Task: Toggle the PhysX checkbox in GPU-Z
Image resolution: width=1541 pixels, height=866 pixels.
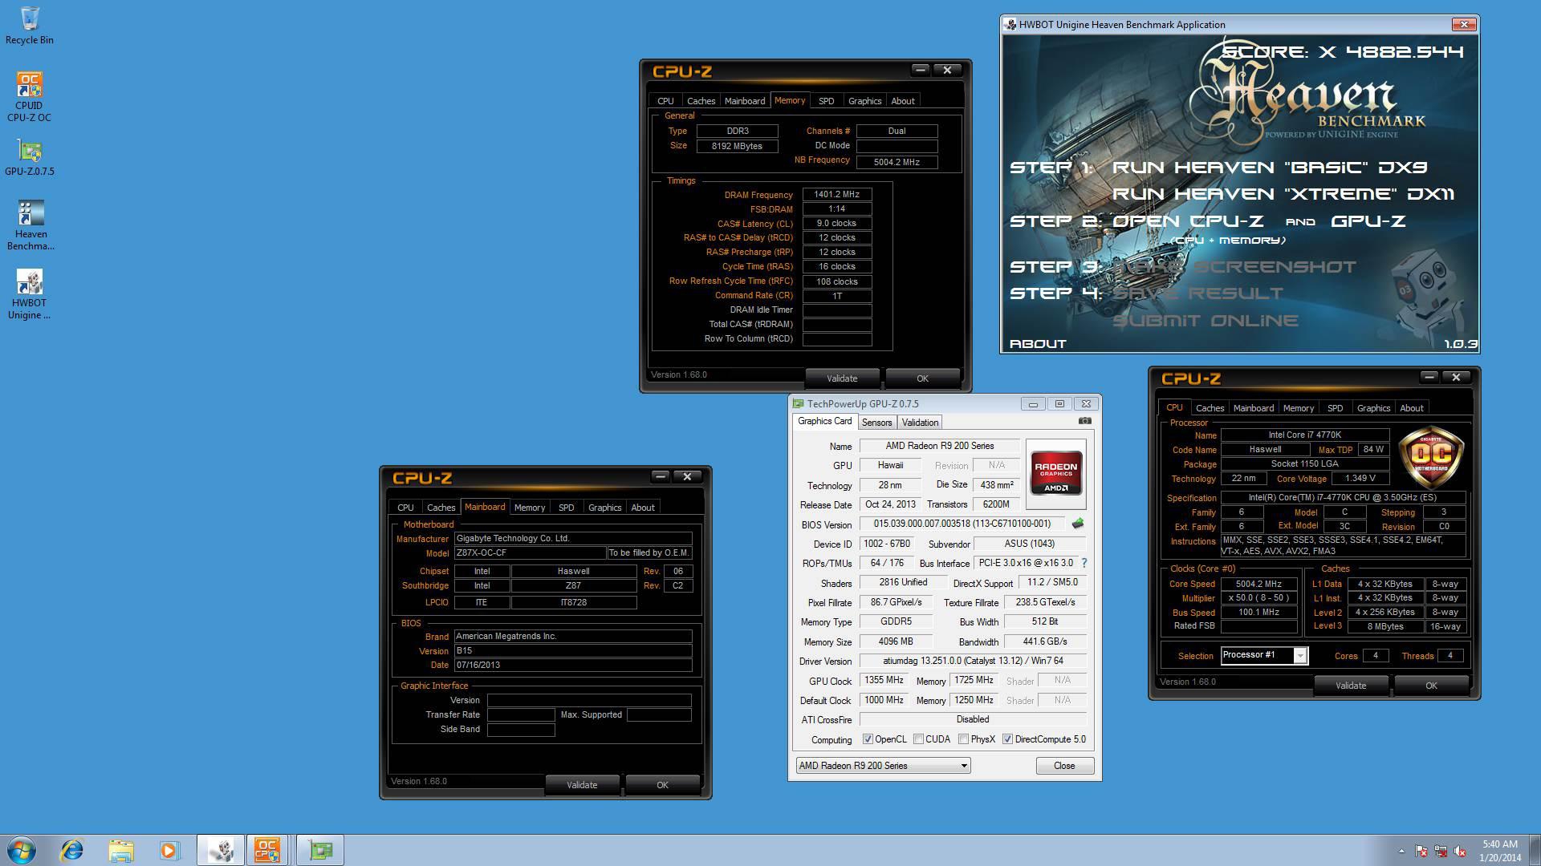Action: (963, 739)
